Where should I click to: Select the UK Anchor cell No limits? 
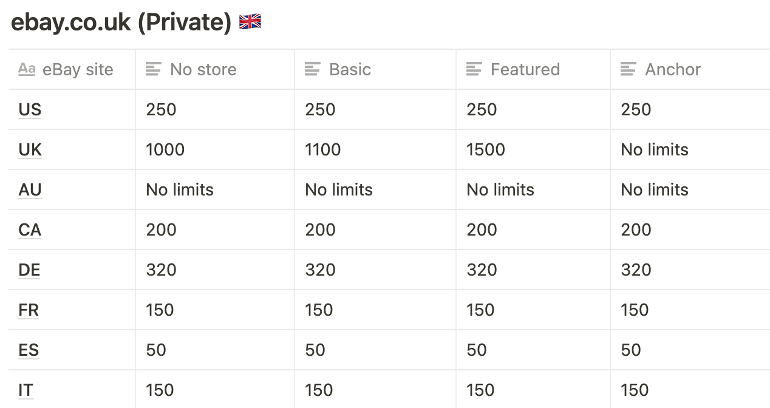pos(690,149)
